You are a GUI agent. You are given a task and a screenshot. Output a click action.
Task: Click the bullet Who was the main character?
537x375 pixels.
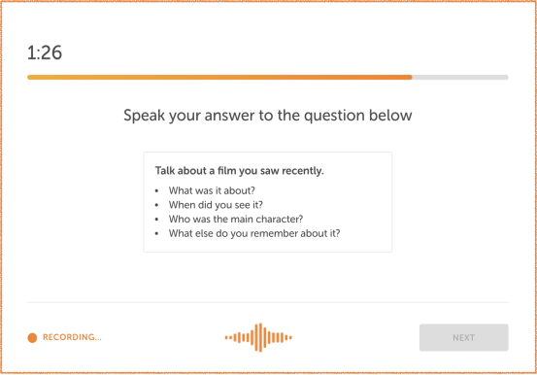pyautogui.click(x=236, y=219)
